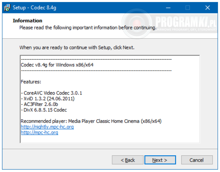The image size is (220, 172).
Task: Click the 'Recommended player' text line
Action: [91, 121]
